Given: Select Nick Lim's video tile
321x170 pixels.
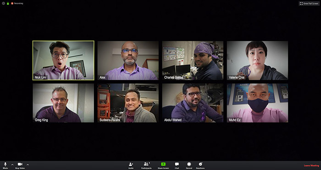Looking at the screenshot, I should coord(63,60).
